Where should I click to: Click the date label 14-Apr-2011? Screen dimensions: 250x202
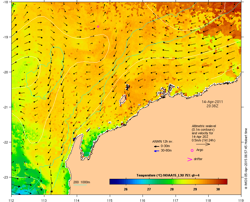click(212, 102)
